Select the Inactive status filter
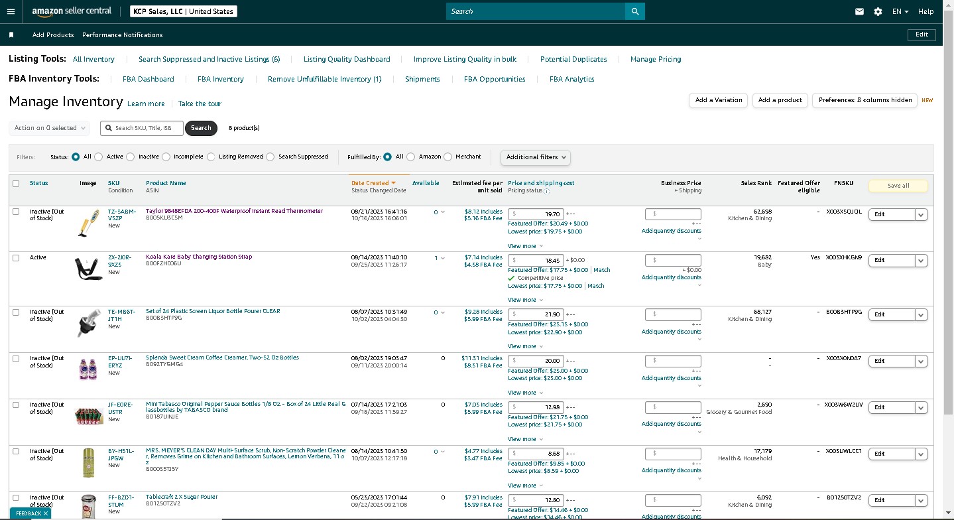This screenshot has width=954, height=520. 131,157
